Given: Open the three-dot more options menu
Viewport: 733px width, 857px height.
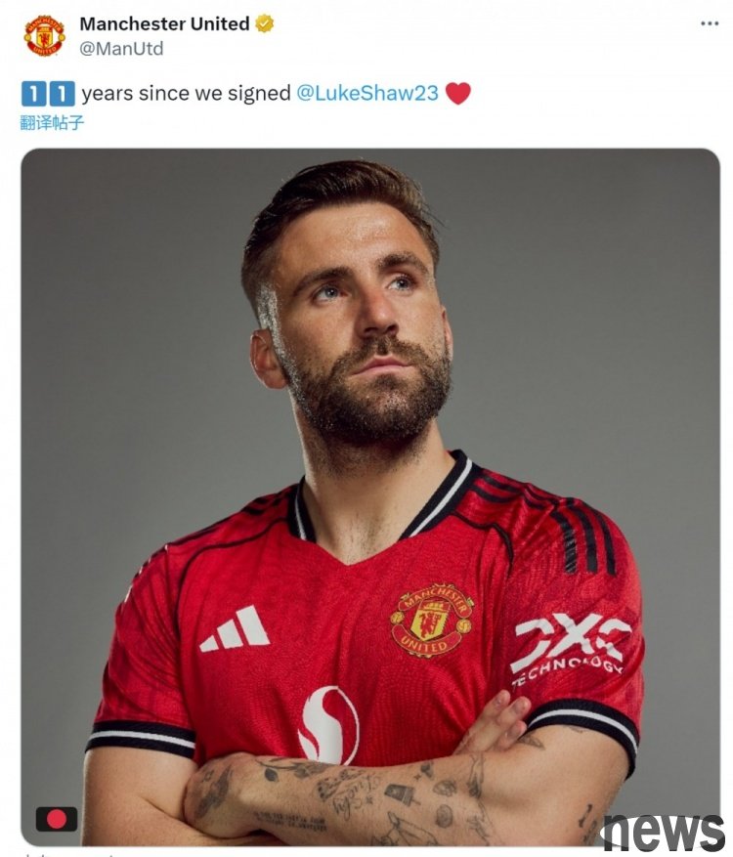Looking at the screenshot, I should [710, 24].
